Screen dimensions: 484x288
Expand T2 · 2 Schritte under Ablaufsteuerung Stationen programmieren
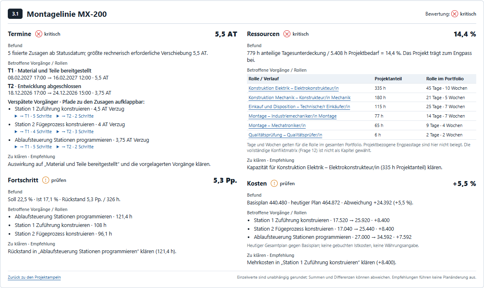[75, 147]
